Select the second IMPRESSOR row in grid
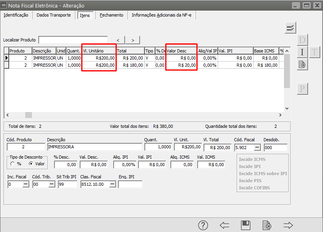The image size is (323, 232). coord(44,65)
